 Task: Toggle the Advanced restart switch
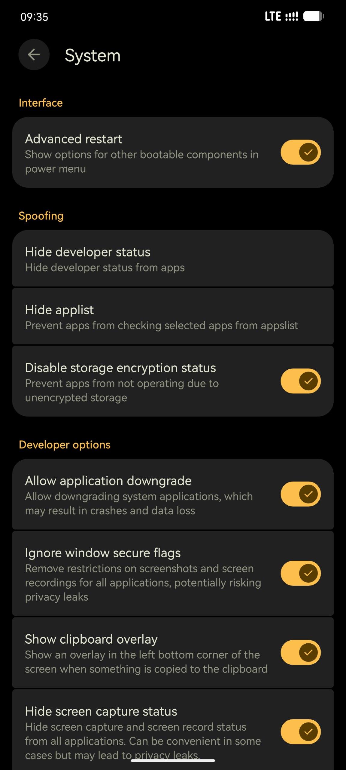point(301,152)
